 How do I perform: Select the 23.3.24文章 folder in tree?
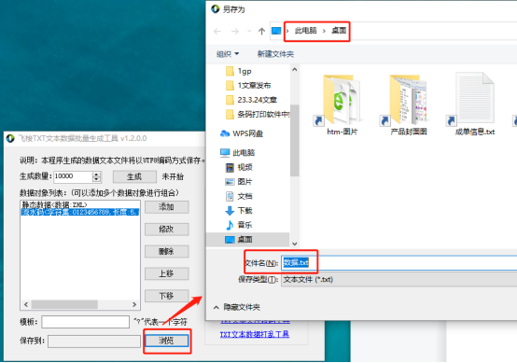[x=251, y=100]
